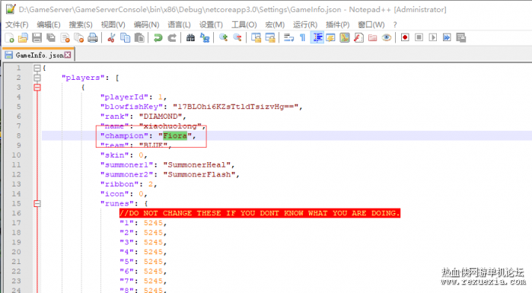
Task: Open Find with the binoculars icon
Action: 190,37
